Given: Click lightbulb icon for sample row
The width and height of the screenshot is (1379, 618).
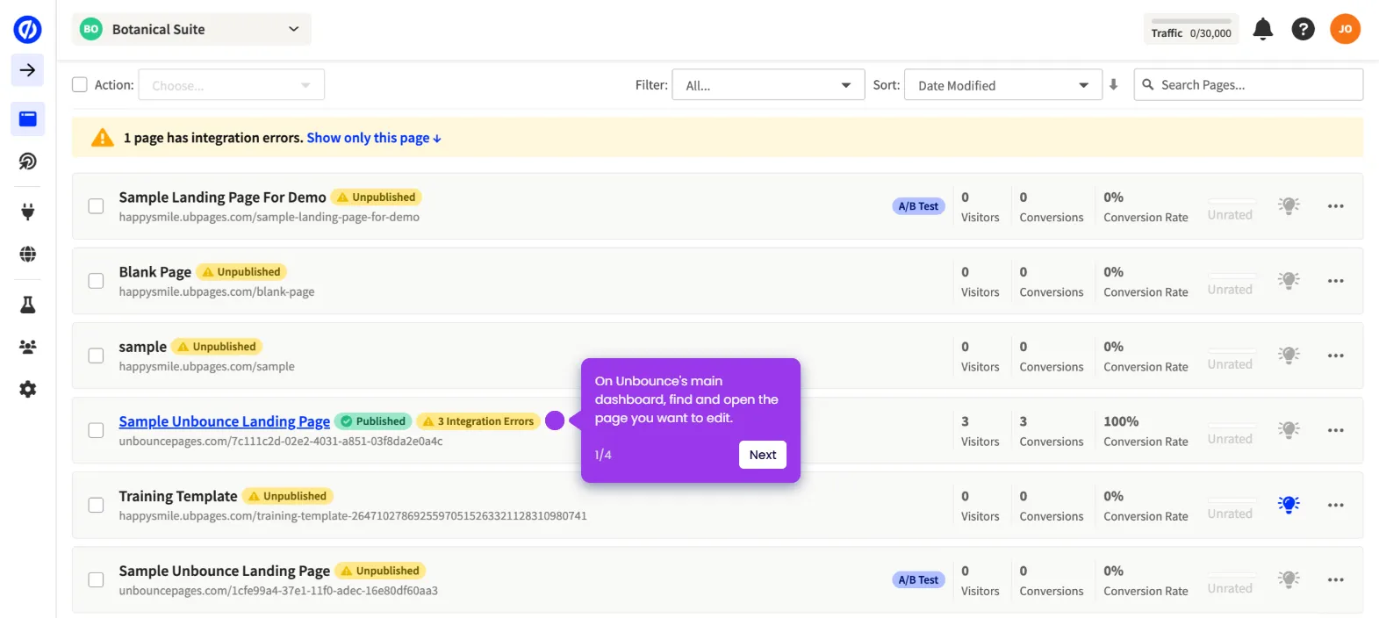Looking at the screenshot, I should pos(1289,355).
